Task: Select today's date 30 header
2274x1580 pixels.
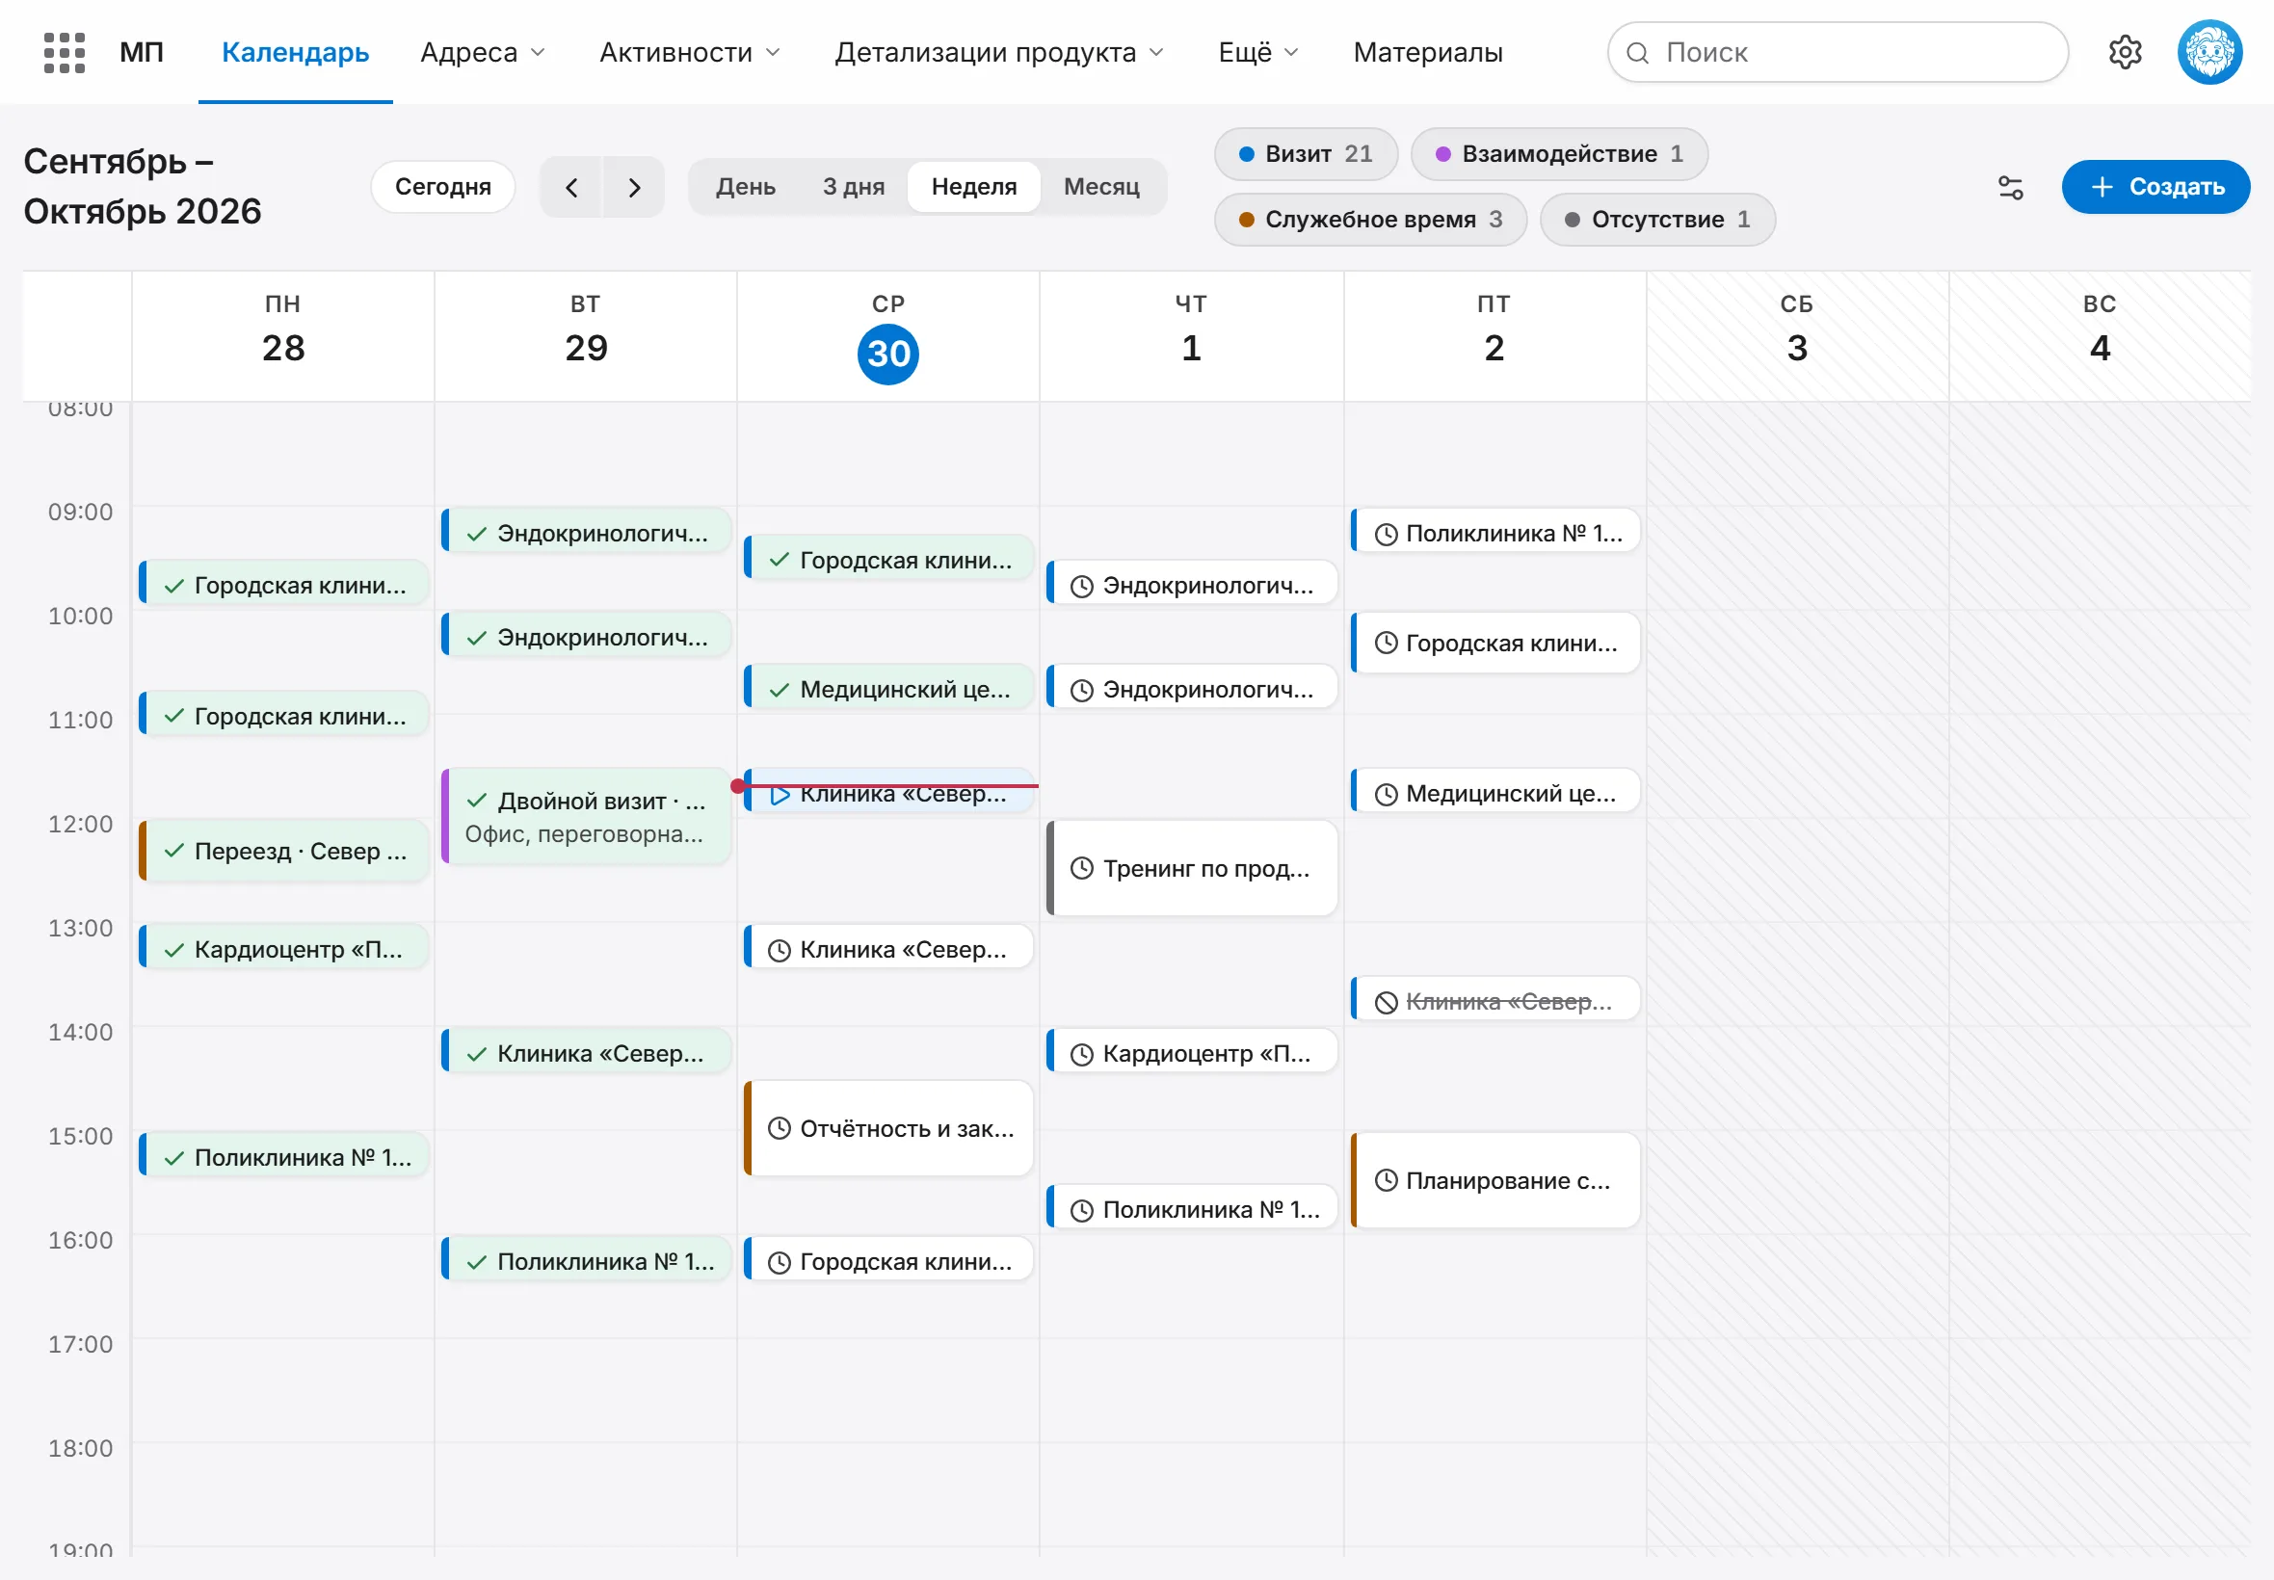Action: point(888,354)
